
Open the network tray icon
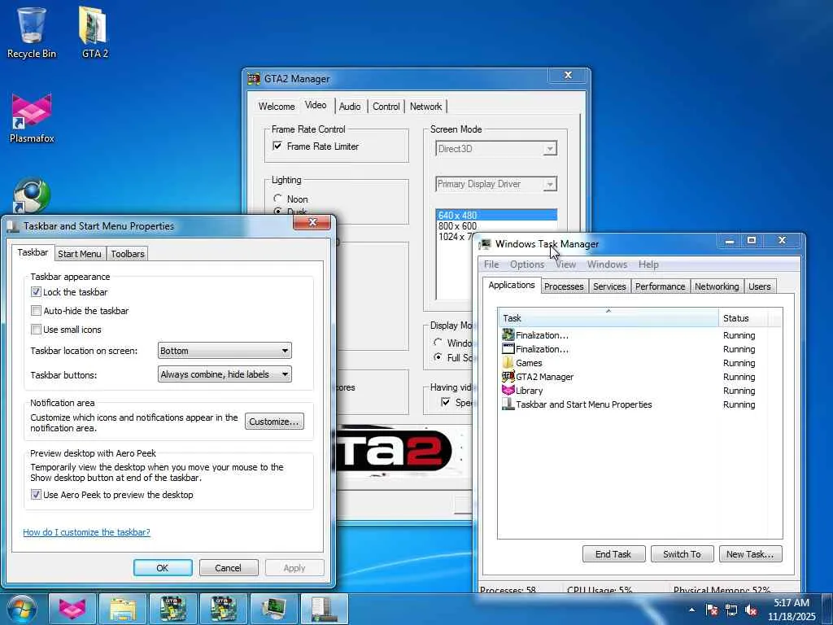tap(731, 610)
